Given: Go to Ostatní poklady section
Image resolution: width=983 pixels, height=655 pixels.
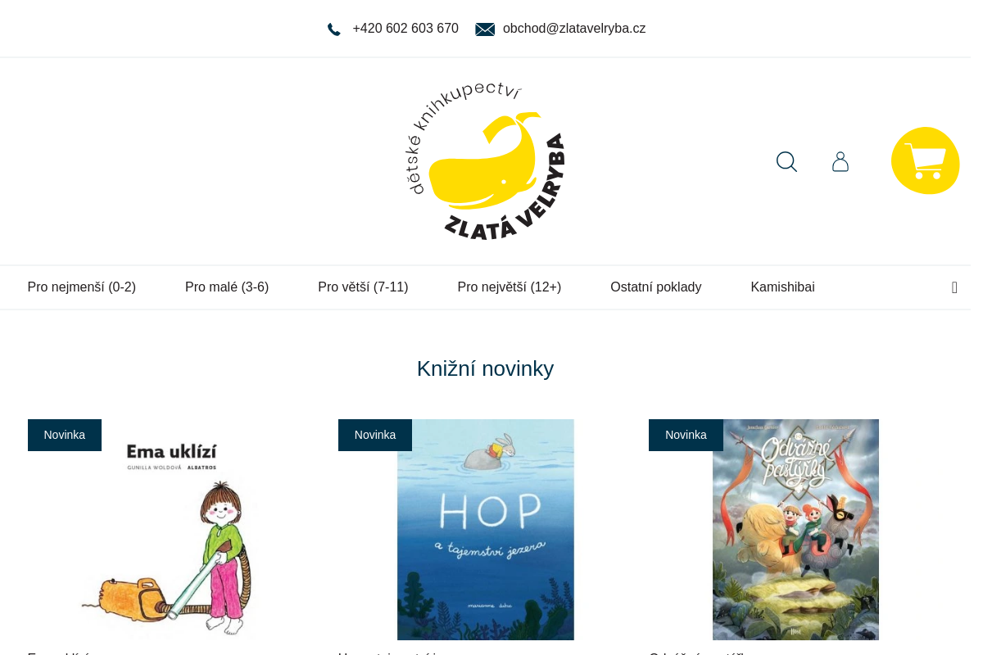Looking at the screenshot, I should point(656,287).
